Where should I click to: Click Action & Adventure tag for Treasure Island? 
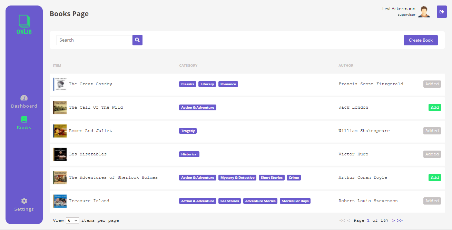[198, 201]
